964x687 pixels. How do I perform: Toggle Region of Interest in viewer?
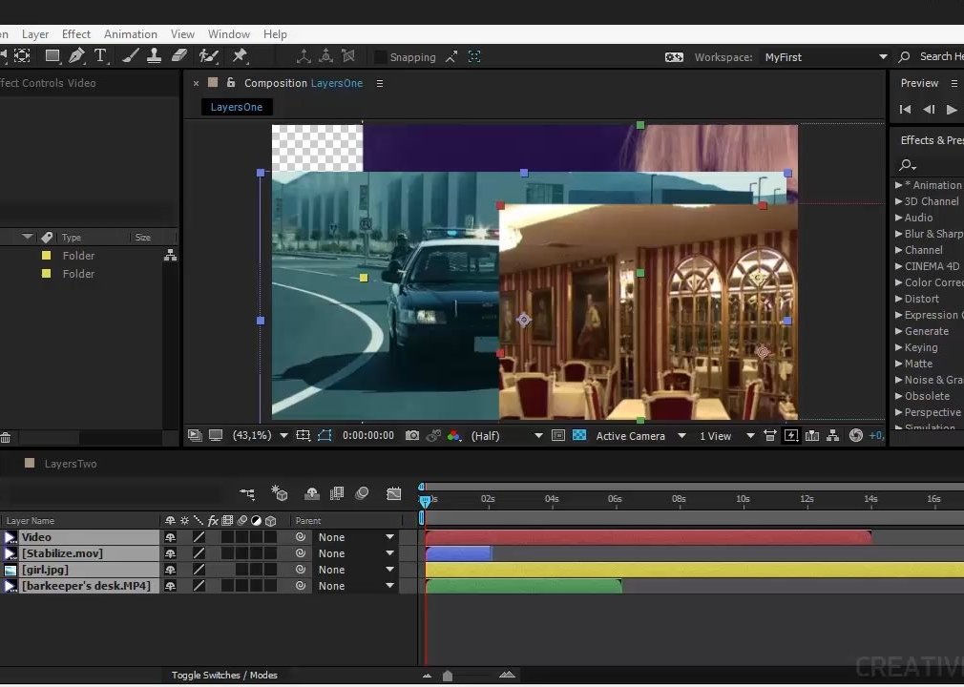point(558,436)
